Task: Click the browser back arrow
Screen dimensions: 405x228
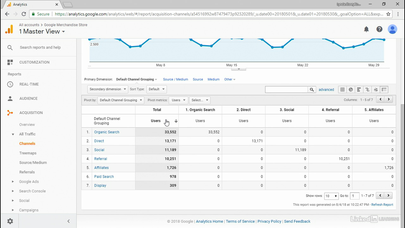Action: pos(7,14)
